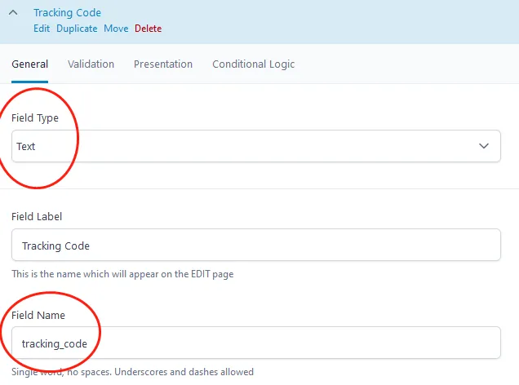Collapse the Tracking Code field panel
The height and width of the screenshot is (385, 519).
(14, 14)
